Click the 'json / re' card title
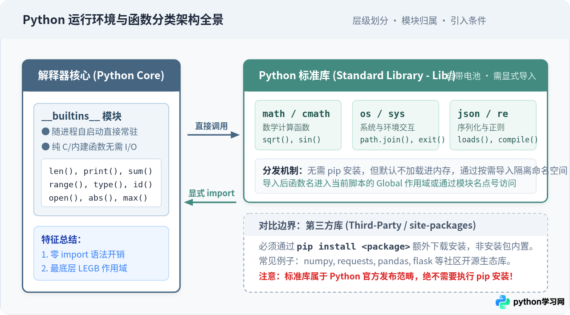Image resolution: width=570 pixels, height=315 pixels. point(483,113)
